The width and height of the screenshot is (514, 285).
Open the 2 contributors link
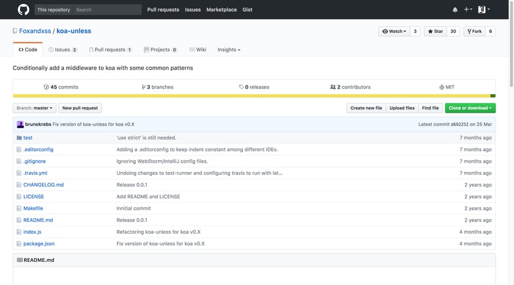(350, 87)
